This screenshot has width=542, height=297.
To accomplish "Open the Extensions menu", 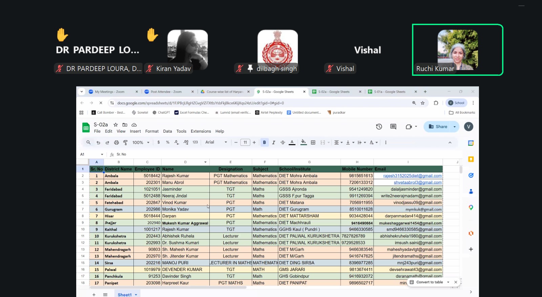I will (201, 131).
